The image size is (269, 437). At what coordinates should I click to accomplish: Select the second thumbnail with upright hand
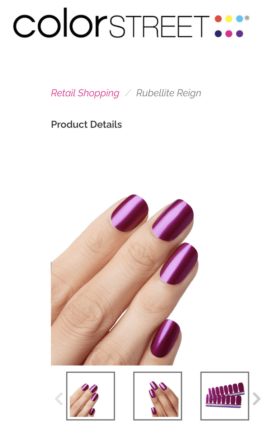(x=157, y=396)
